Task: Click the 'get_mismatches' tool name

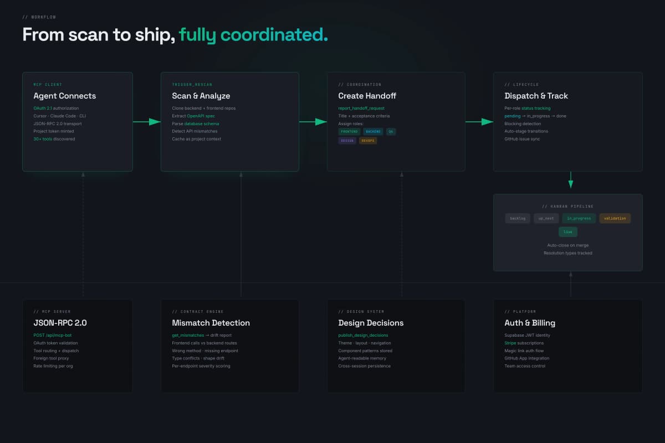Action: click(x=188, y=335)
